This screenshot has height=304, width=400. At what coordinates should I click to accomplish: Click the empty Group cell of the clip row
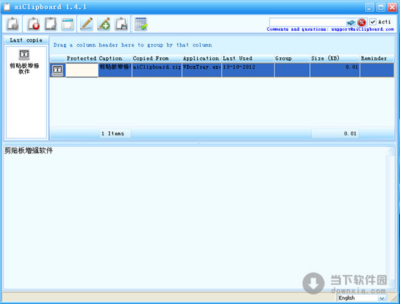(x=292, y=70)
